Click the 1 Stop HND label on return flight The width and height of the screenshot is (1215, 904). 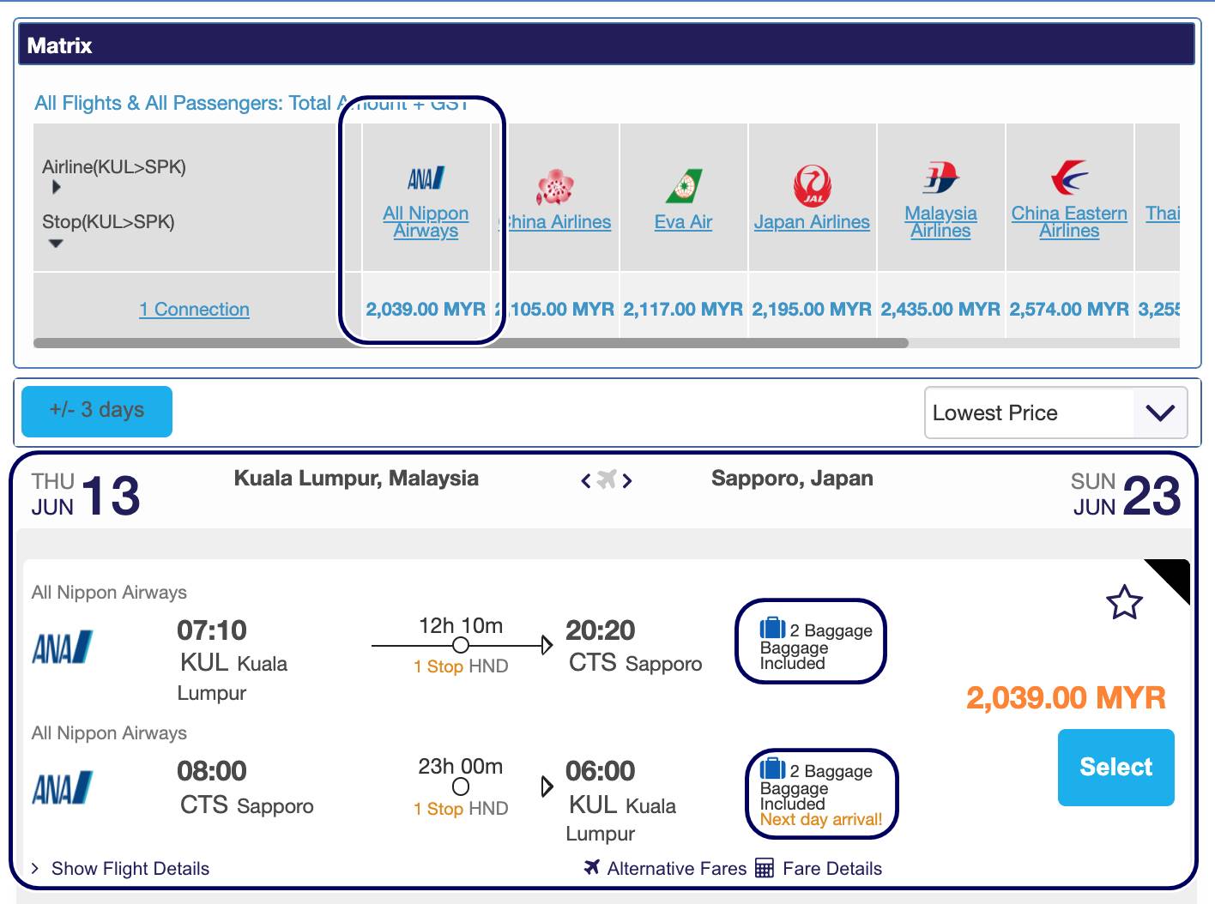click(461, 809)
